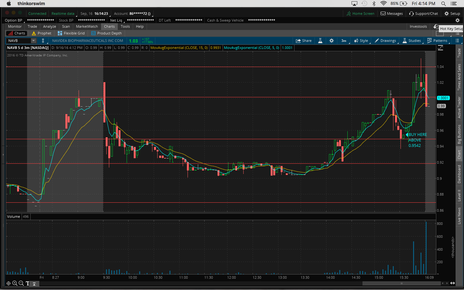Click the MovAvgExponential (CLOSE, 5, 0) study label
The width and height of the screenshot is (464, 290).
[x=252, y=48]
